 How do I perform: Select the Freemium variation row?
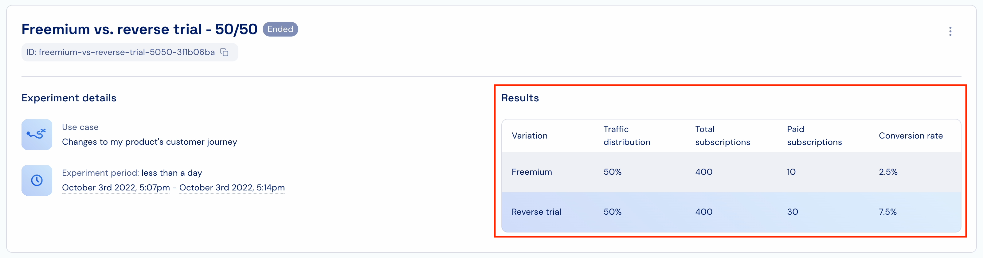click(731, 172)
